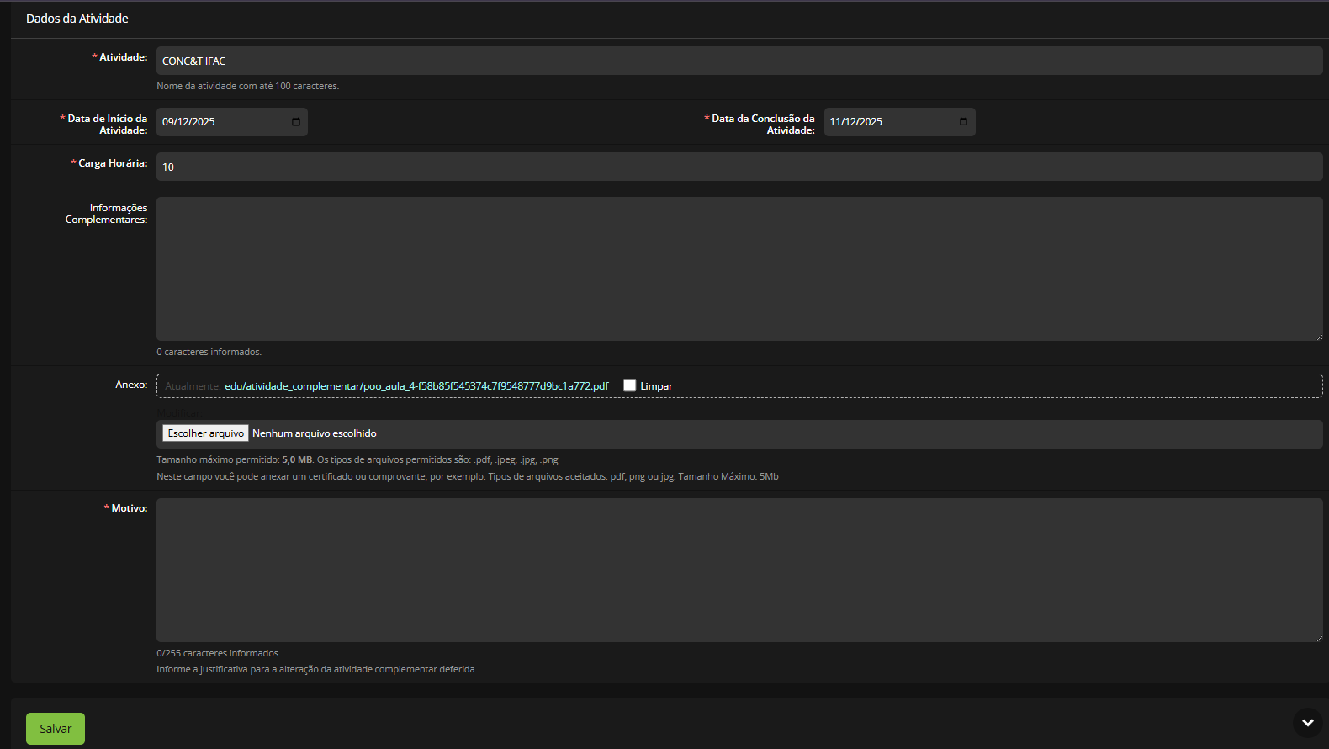
Task: Click the Nenhum arquivo escolhido text
Action: pyautogui.click(x=315, y=433)
